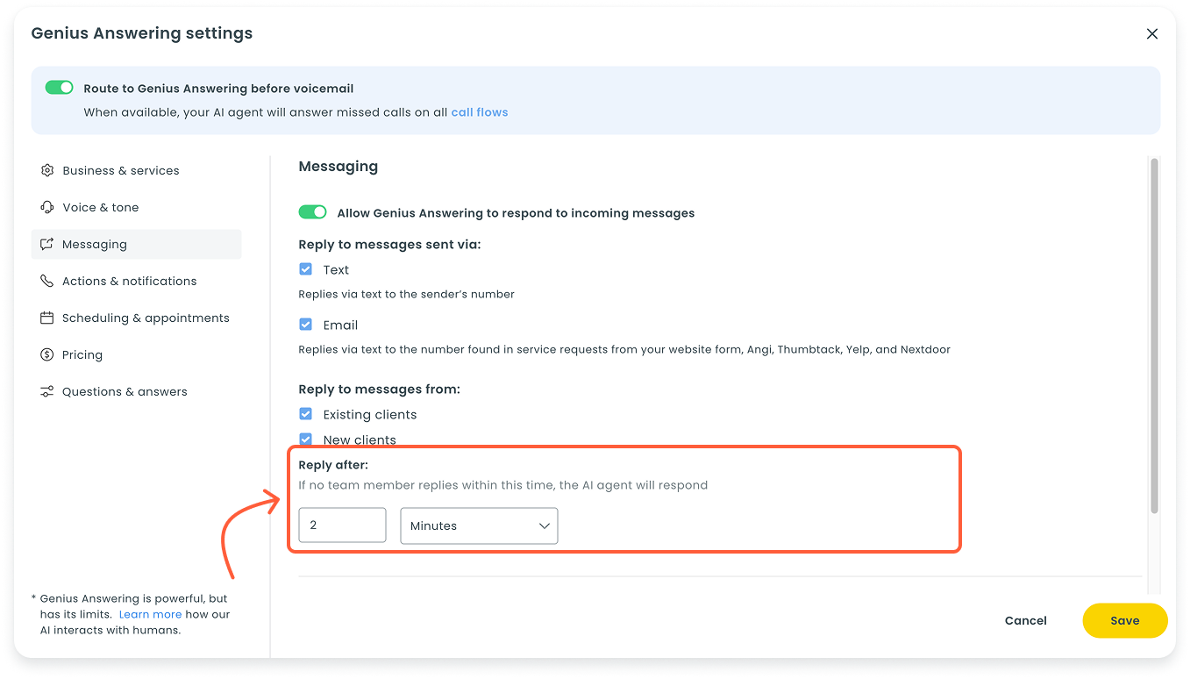Uncheck the Text reply checkbox
The height and width of the screenshot is (679, 1190).
(306, 269)
